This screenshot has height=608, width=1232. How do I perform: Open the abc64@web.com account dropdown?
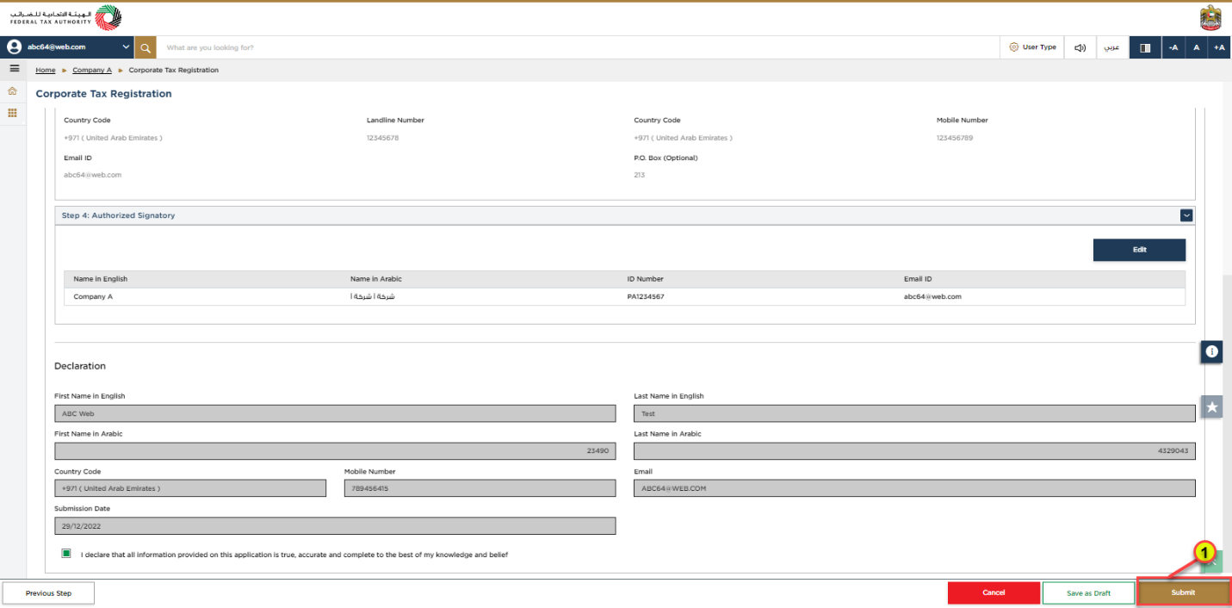(x=68, y=47)
